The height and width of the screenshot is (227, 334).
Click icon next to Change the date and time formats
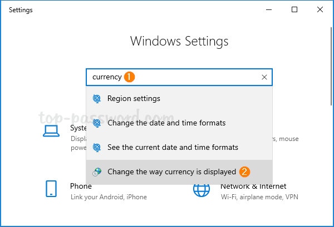pyautogui.click(x=97, y=123)
